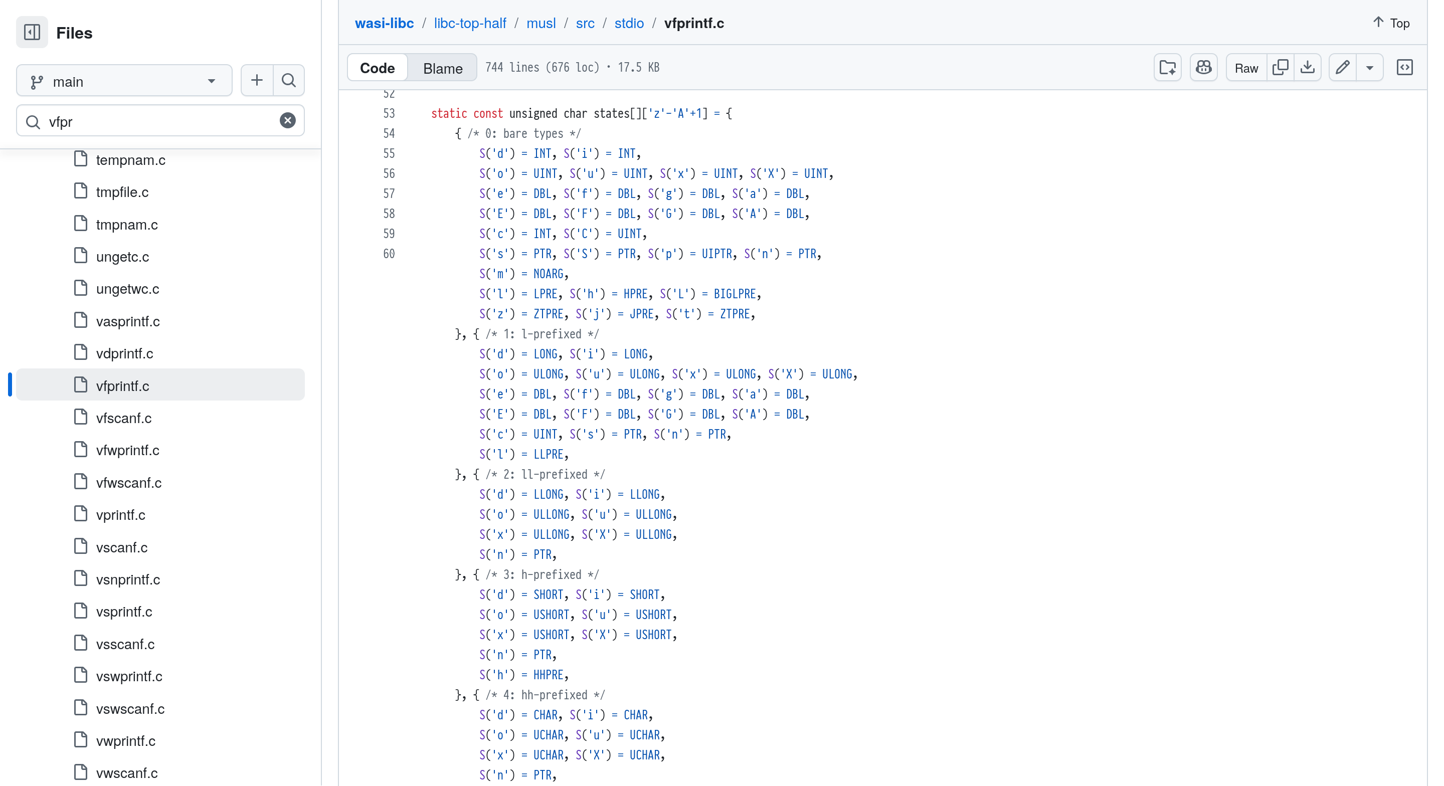Jump to Top of file

(1391, 23)
